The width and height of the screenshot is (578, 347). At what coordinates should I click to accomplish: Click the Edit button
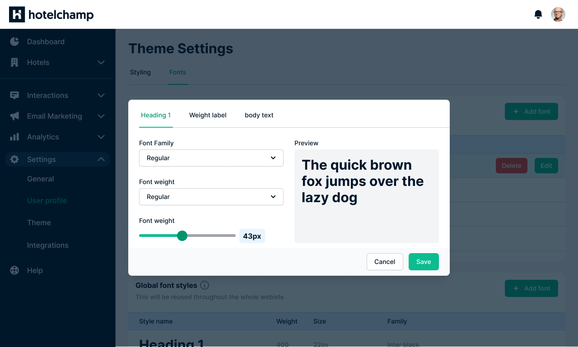(x=546, y=166)
